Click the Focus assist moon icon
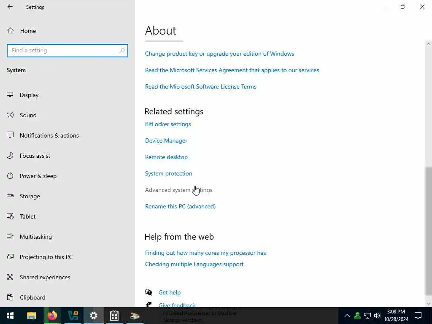This screenshot has width=432, height=324. point(10,155)
